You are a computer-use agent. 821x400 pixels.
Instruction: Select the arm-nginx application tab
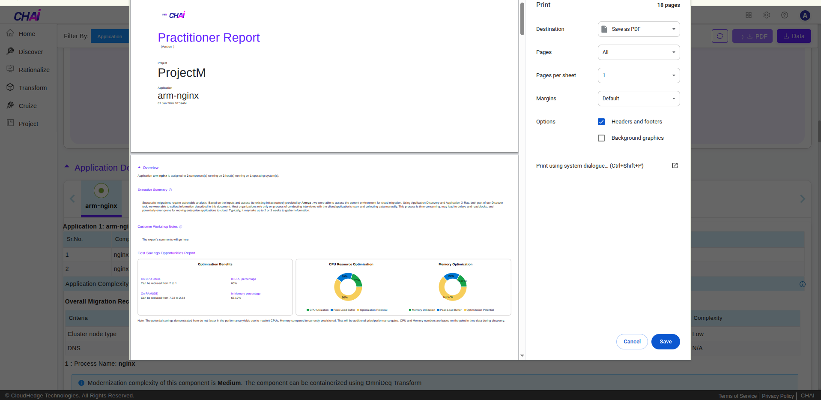[101, 199]
